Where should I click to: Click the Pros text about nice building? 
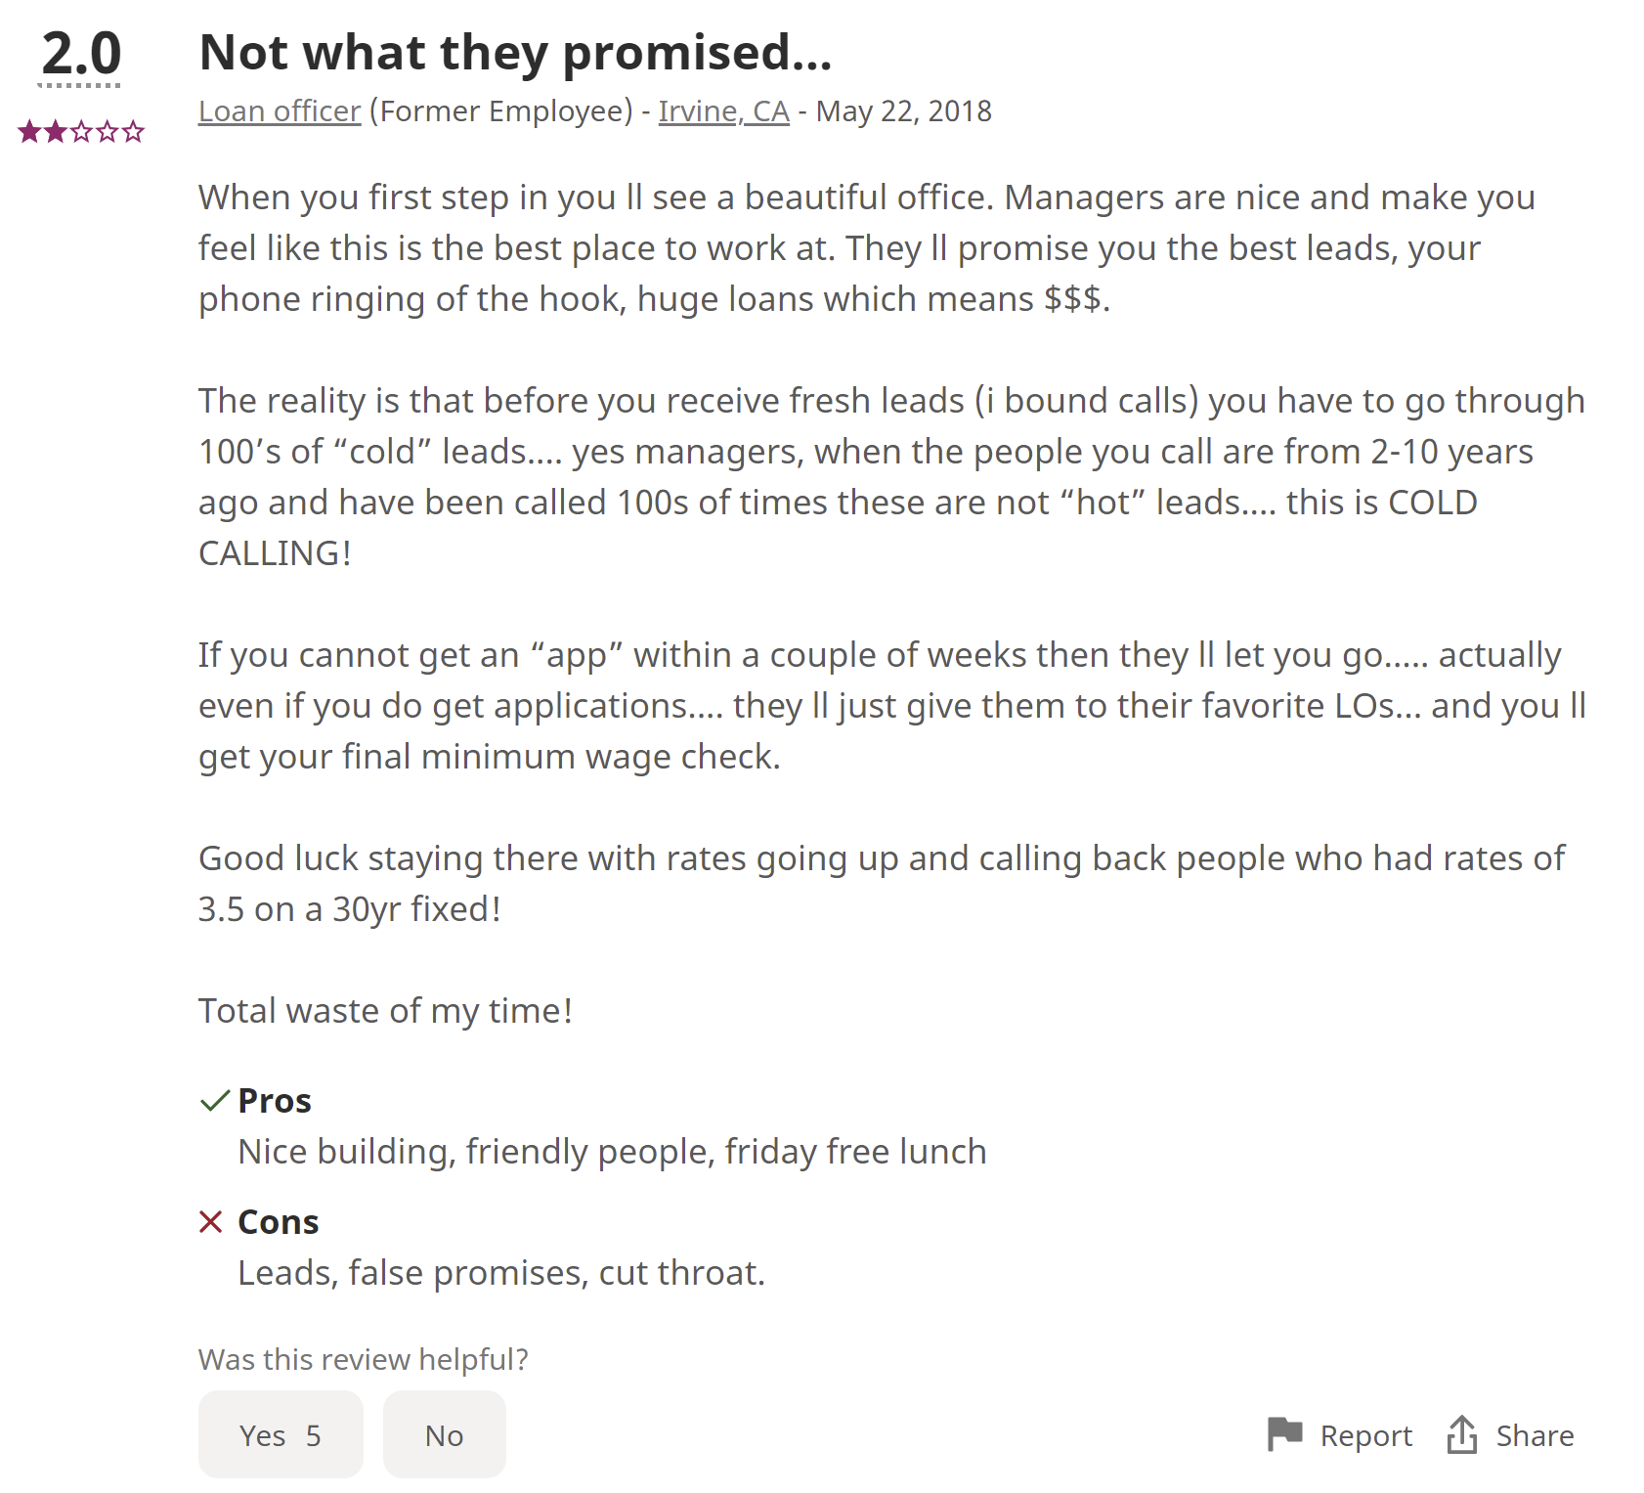coord(612,1152)
